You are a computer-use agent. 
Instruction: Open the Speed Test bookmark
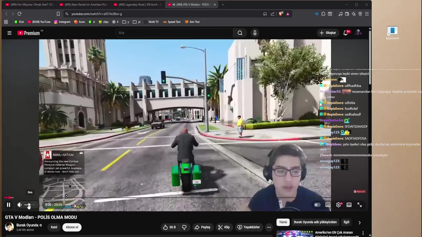pyautogui.click(x=171, y=22)
